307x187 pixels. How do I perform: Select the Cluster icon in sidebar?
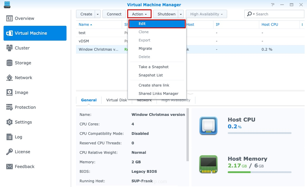10,48
